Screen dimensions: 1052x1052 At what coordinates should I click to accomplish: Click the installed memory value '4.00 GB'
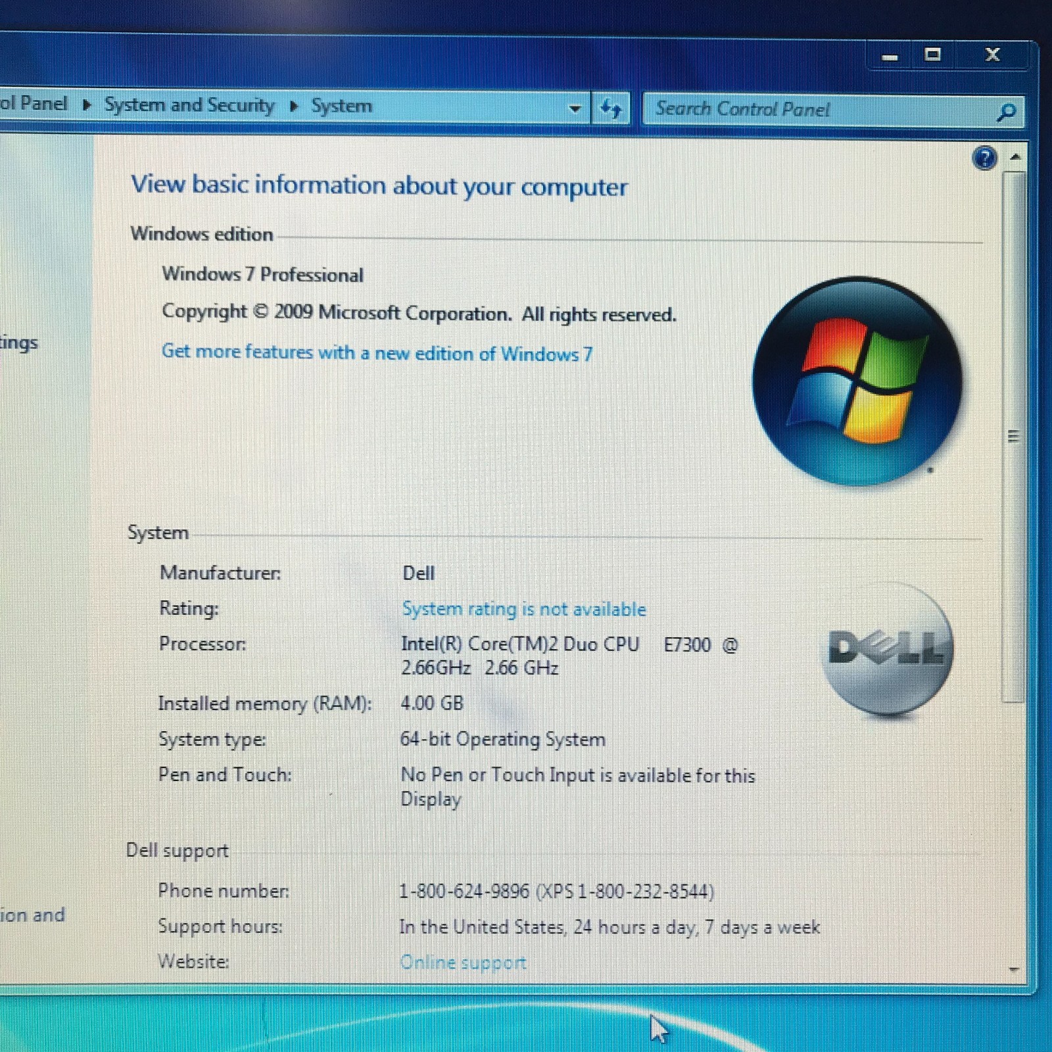point(431,703)
